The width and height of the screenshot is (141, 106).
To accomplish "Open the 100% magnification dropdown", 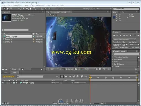I will (54, 69).
